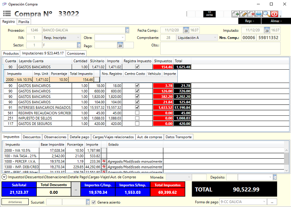Image resolution: width=291 pixels, height=207 pixels.
Task: Open the Fecha Comp. calendar icon
Action: coord(186,30)
